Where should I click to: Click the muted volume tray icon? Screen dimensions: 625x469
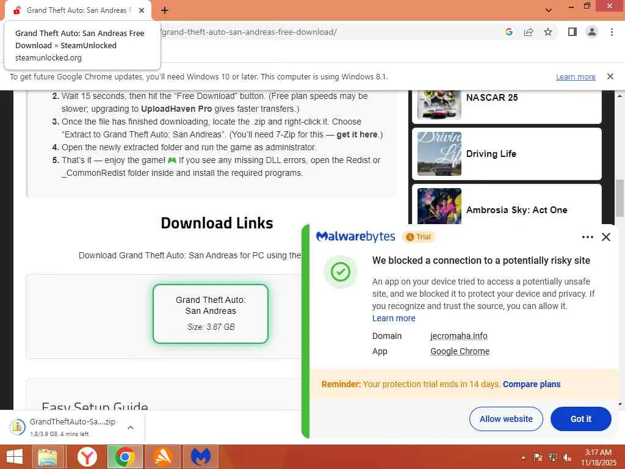click(567, 457)
